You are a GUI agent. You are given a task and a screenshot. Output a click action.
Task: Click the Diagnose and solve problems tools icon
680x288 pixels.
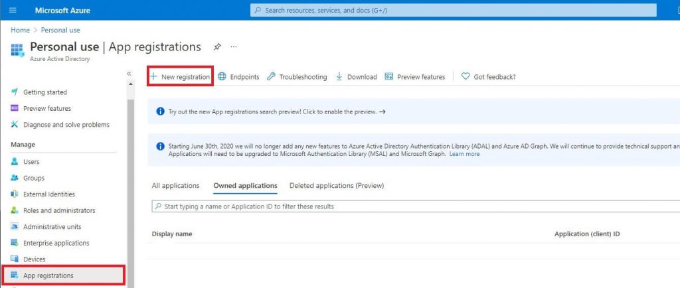tap(15, 125)
